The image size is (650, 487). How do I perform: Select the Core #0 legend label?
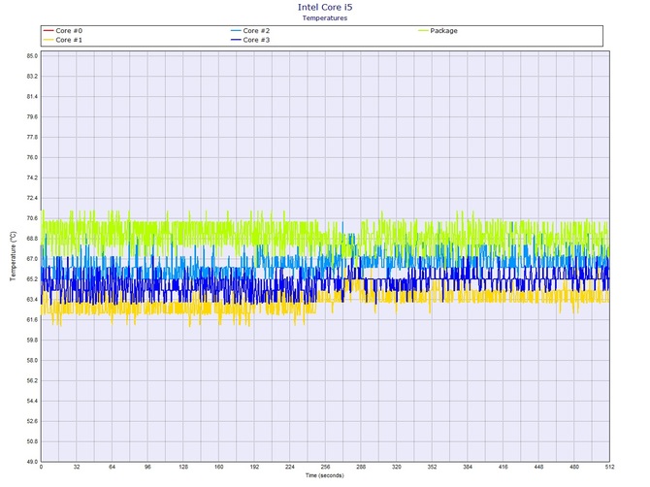(x=69, y=31)
